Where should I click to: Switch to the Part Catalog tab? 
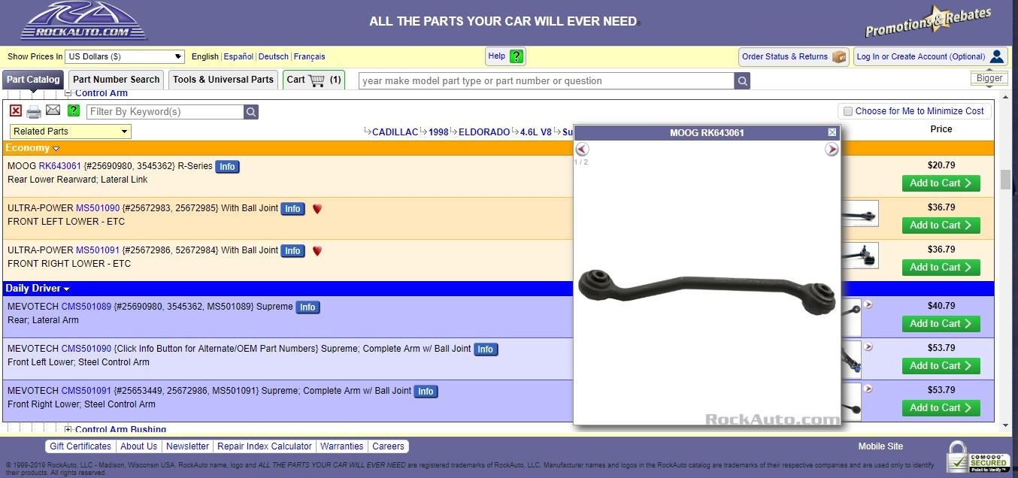[33, 80]
